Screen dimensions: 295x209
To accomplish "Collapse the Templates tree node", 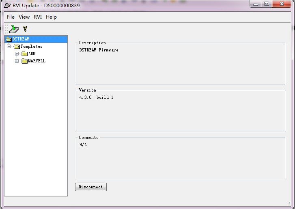I will [x=9, y=46].
